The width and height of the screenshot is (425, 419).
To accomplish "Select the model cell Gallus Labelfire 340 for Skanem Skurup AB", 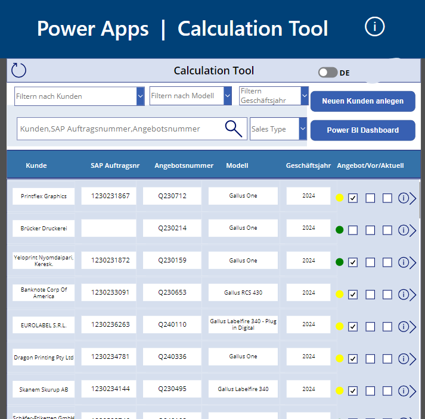I will pos(243,389).
